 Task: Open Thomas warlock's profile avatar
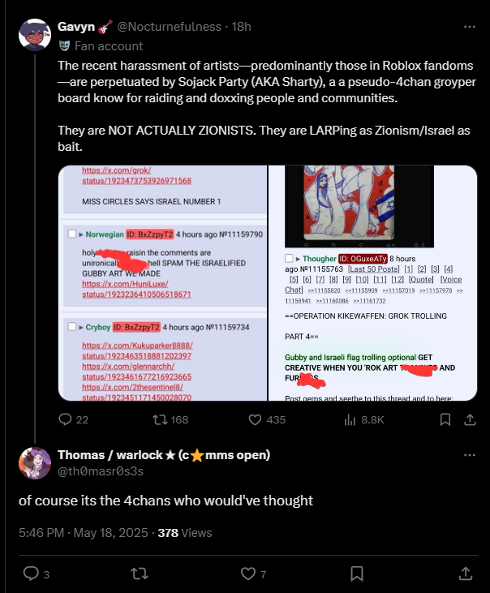[35, 463]
